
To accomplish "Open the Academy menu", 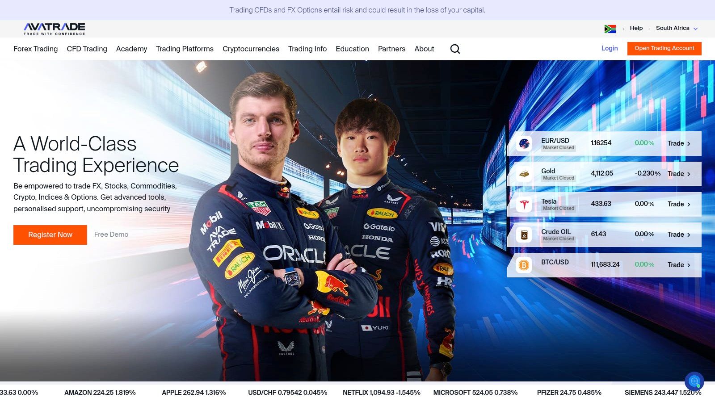I will [131, 49].
